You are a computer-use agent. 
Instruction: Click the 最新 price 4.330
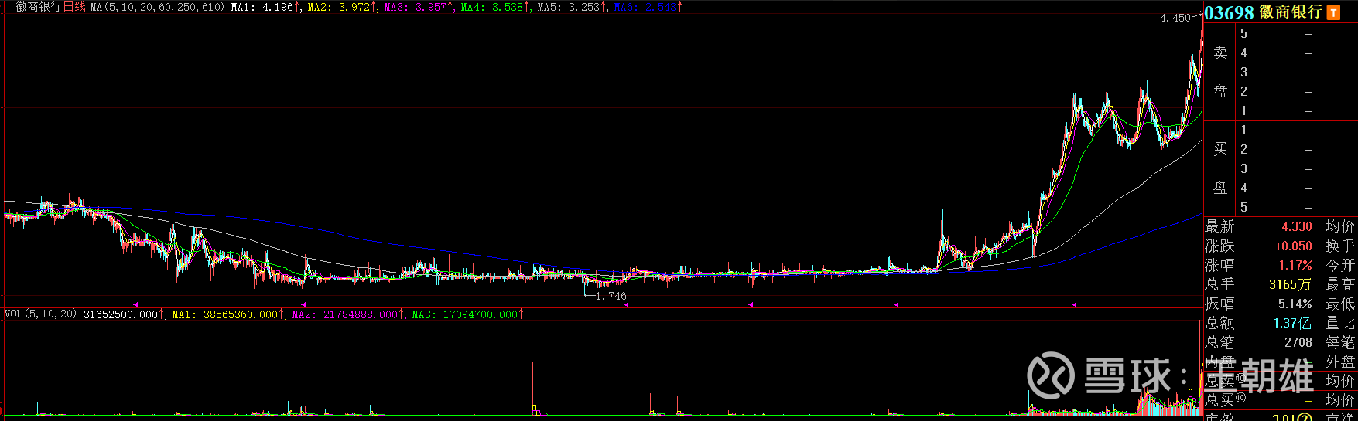pyautogui.click(x=1297, y=226)
